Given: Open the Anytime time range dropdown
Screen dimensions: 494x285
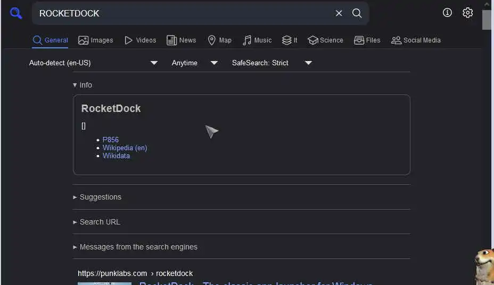Looking at the screenshot, I should tap(194, 63).
